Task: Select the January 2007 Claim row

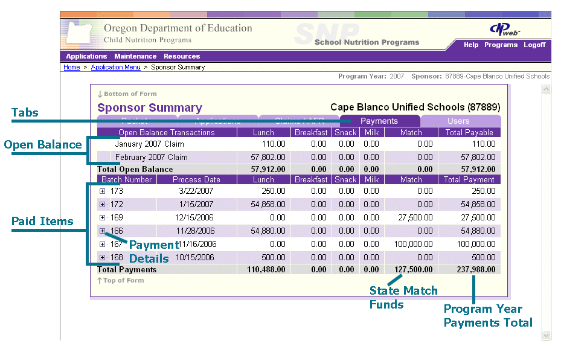Action: pyautogui.click(x=299, y=144)
